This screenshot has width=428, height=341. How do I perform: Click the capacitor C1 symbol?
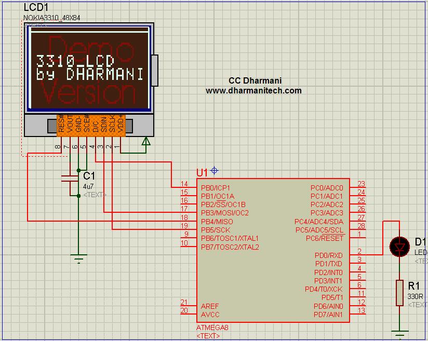(70, 179)
